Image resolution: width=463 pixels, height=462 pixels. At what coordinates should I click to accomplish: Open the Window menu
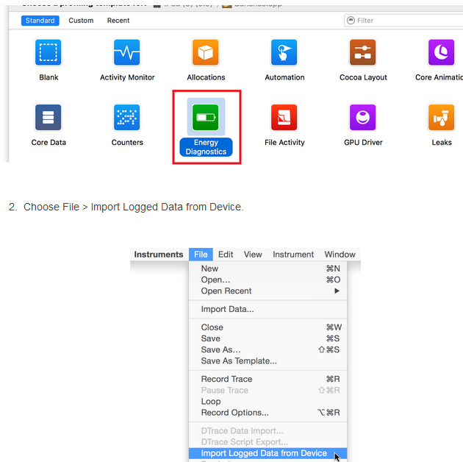tap(340, 255)
